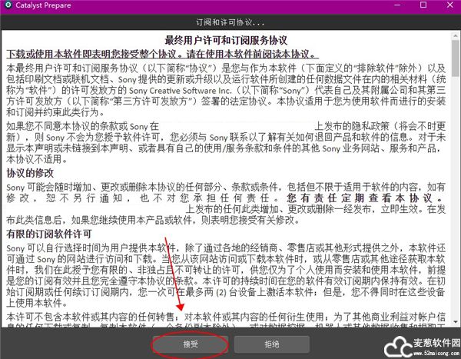
Task: Click the underlined line starting 下载或使用本软件
Action: point(163,54)
